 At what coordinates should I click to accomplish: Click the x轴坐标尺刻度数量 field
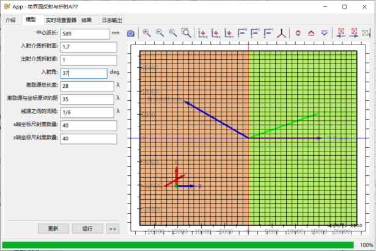[x=89, y=126]
